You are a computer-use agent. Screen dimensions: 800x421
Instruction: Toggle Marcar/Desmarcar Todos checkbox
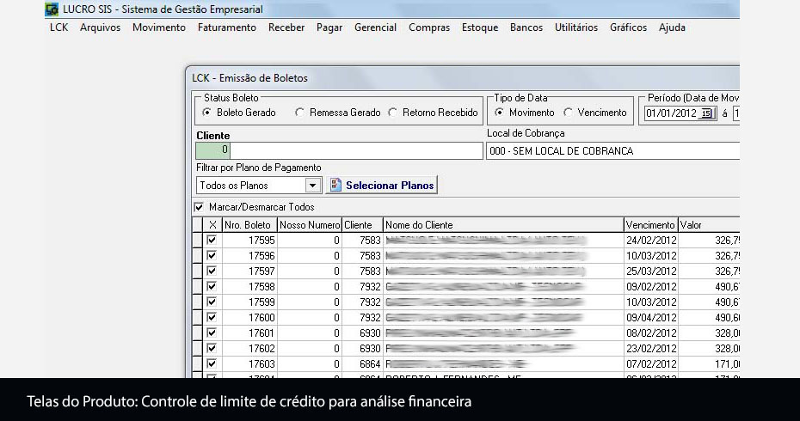pyautogui.click(x=199, y=207)
